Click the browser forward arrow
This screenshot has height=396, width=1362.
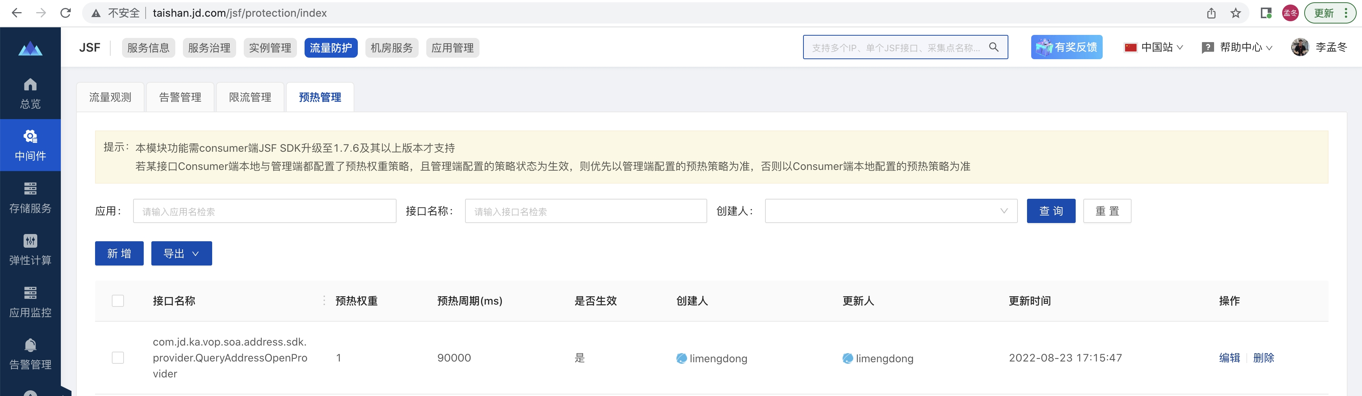41,13
